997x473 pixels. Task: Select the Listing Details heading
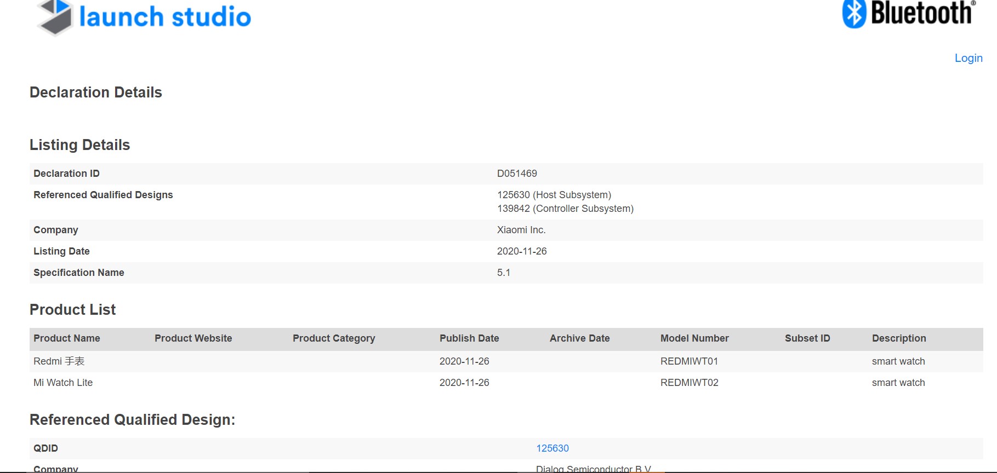coord(80,145)
